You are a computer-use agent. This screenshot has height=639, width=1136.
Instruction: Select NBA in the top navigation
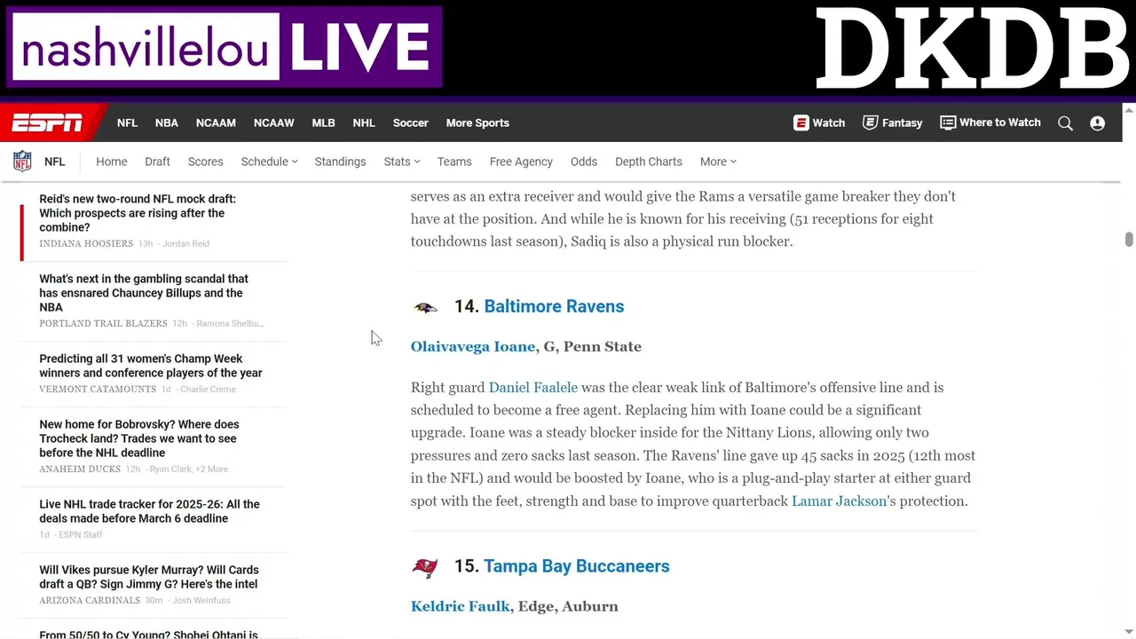click(167, 122)
